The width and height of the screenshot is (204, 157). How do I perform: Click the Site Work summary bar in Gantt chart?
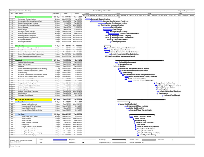click(x=139, y=60)
